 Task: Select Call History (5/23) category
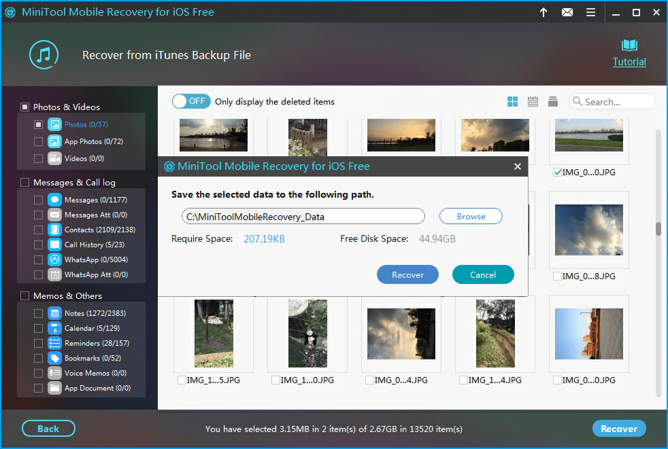tap(95, 245)
